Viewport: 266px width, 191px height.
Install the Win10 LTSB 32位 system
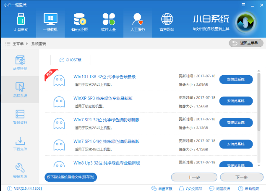236,79
